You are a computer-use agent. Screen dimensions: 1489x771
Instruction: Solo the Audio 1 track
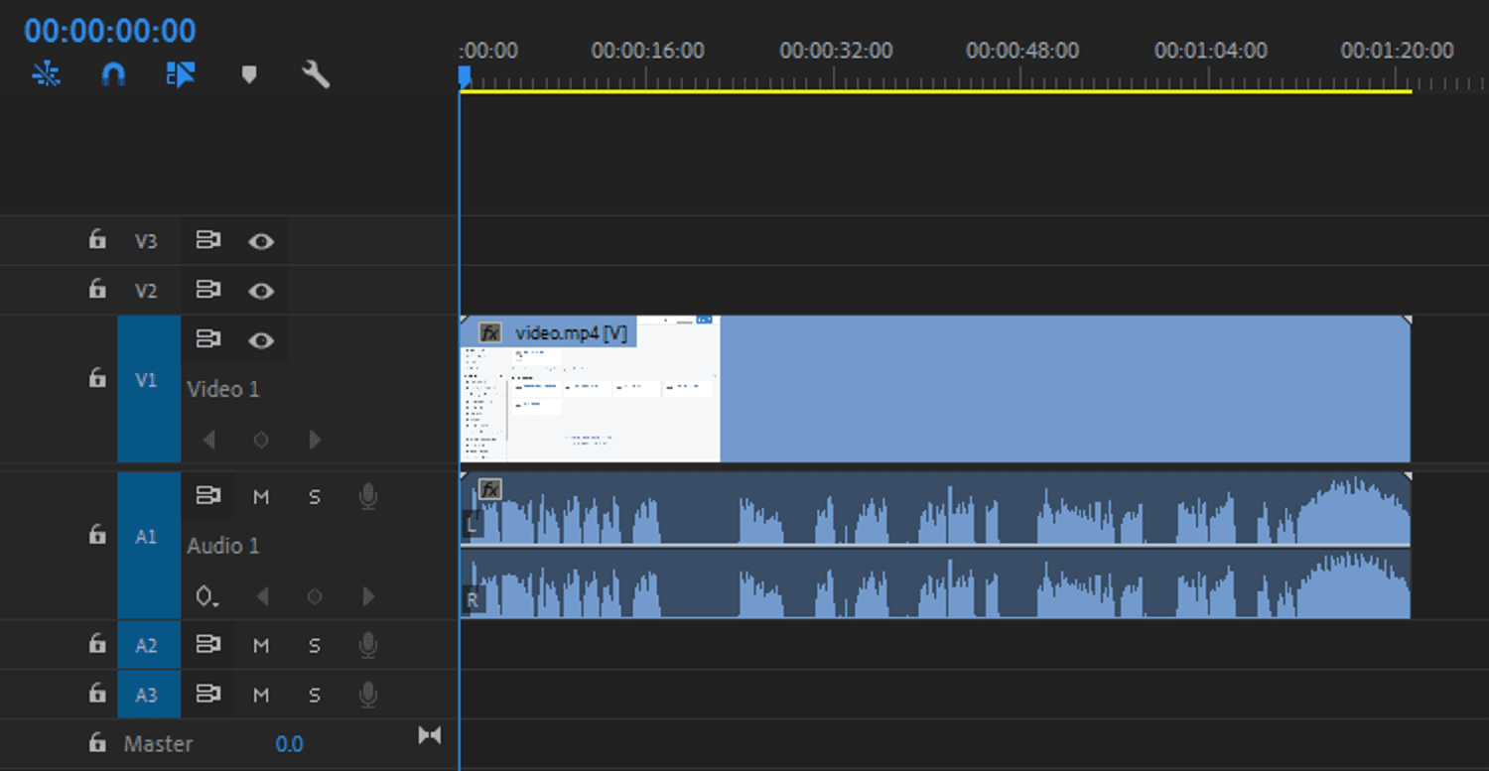click(x=315, y=496)
